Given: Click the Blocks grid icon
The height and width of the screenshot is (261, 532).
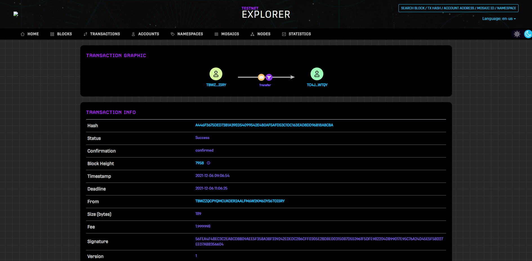Looking at the screenshot, I should tap(52, 34).
